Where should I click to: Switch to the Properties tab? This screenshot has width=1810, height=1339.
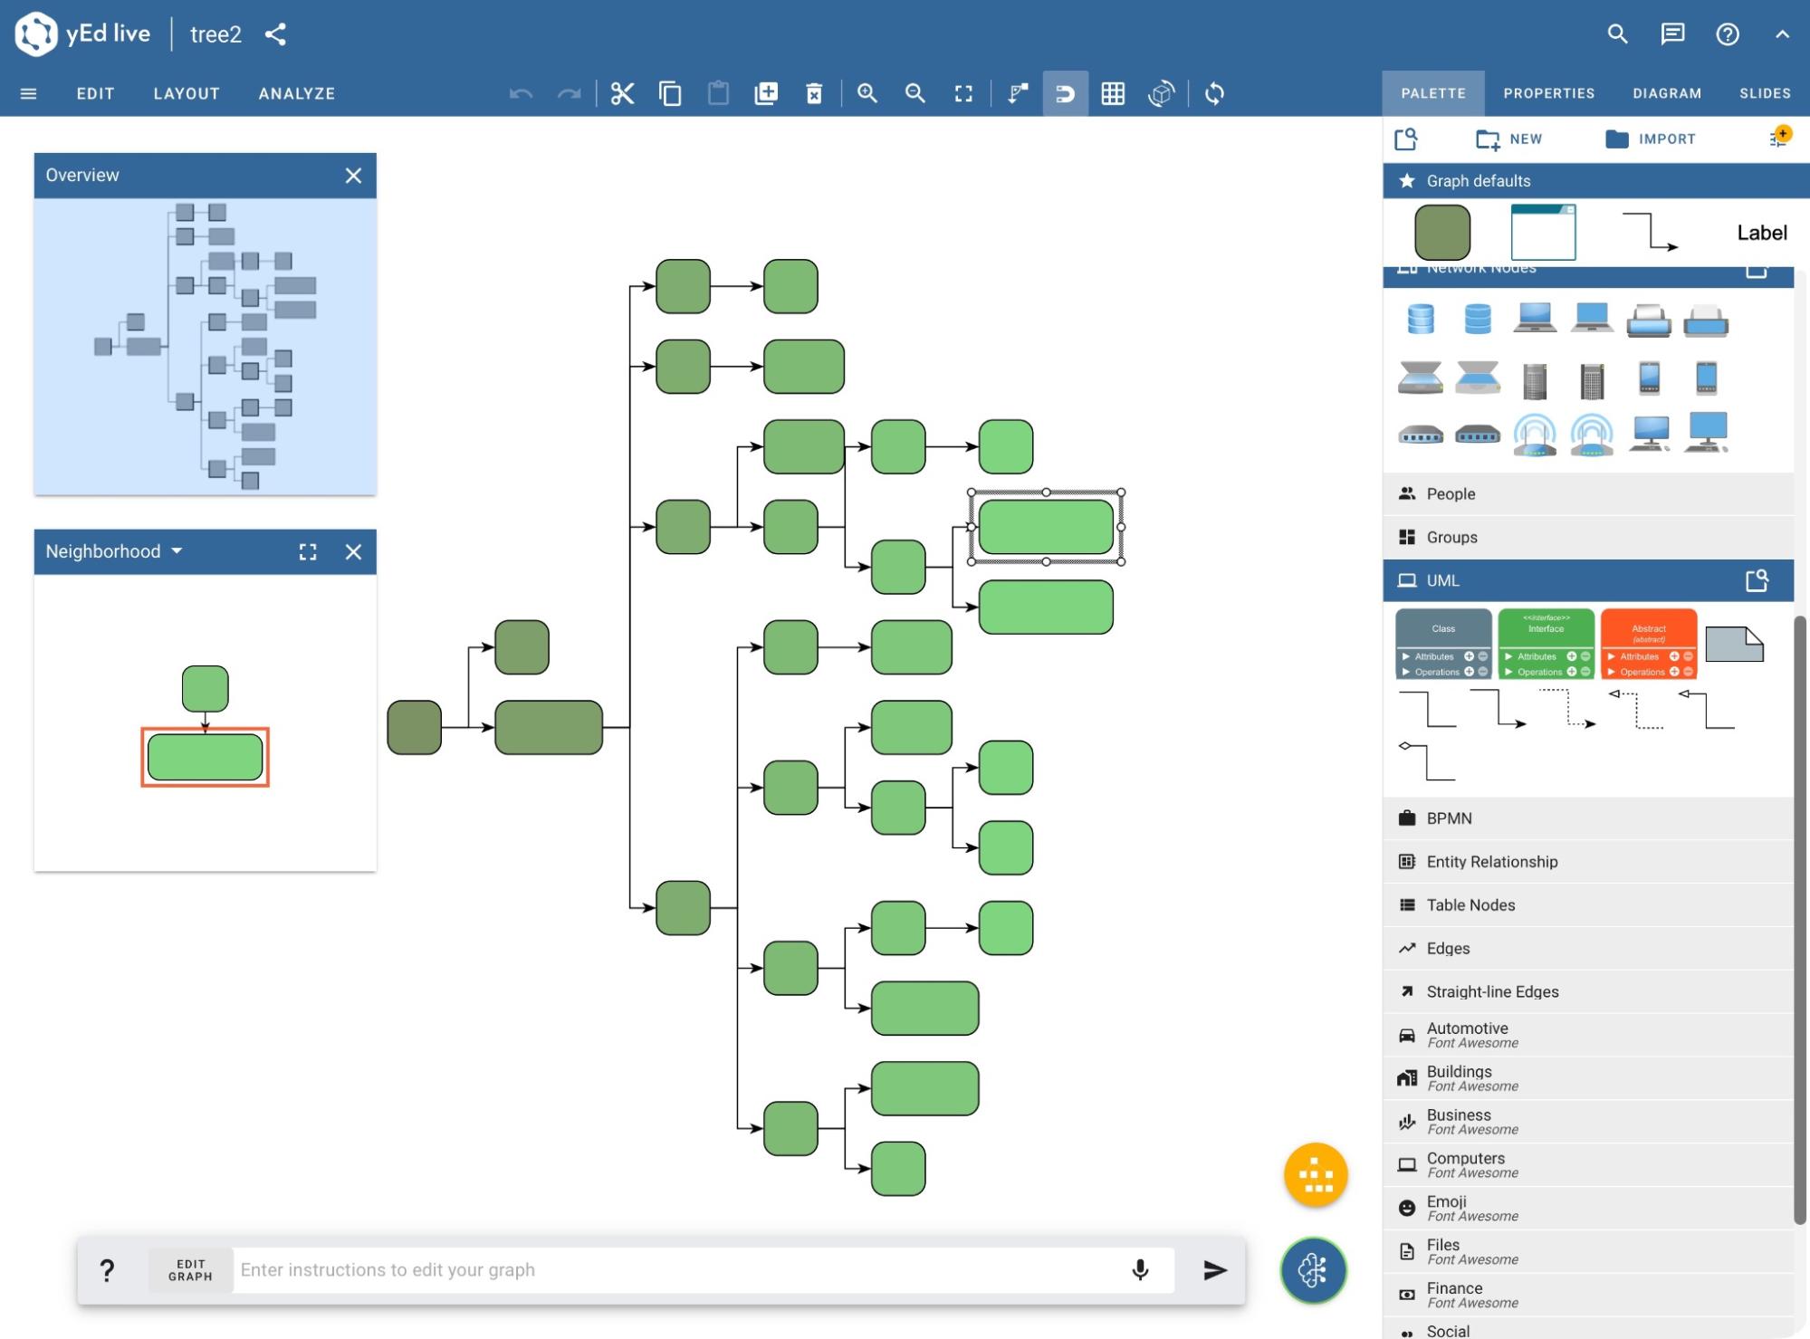1548,92
